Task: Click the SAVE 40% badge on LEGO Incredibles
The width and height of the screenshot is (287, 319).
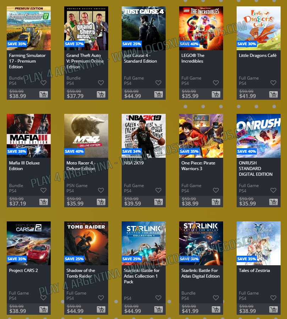Action: [x=189, y=44]
